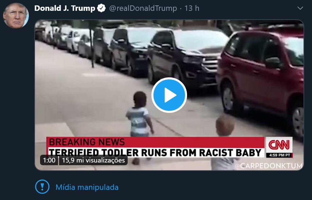
Task: Click the manipulated media exclamation icon
Action: click(x=42, y=187)
